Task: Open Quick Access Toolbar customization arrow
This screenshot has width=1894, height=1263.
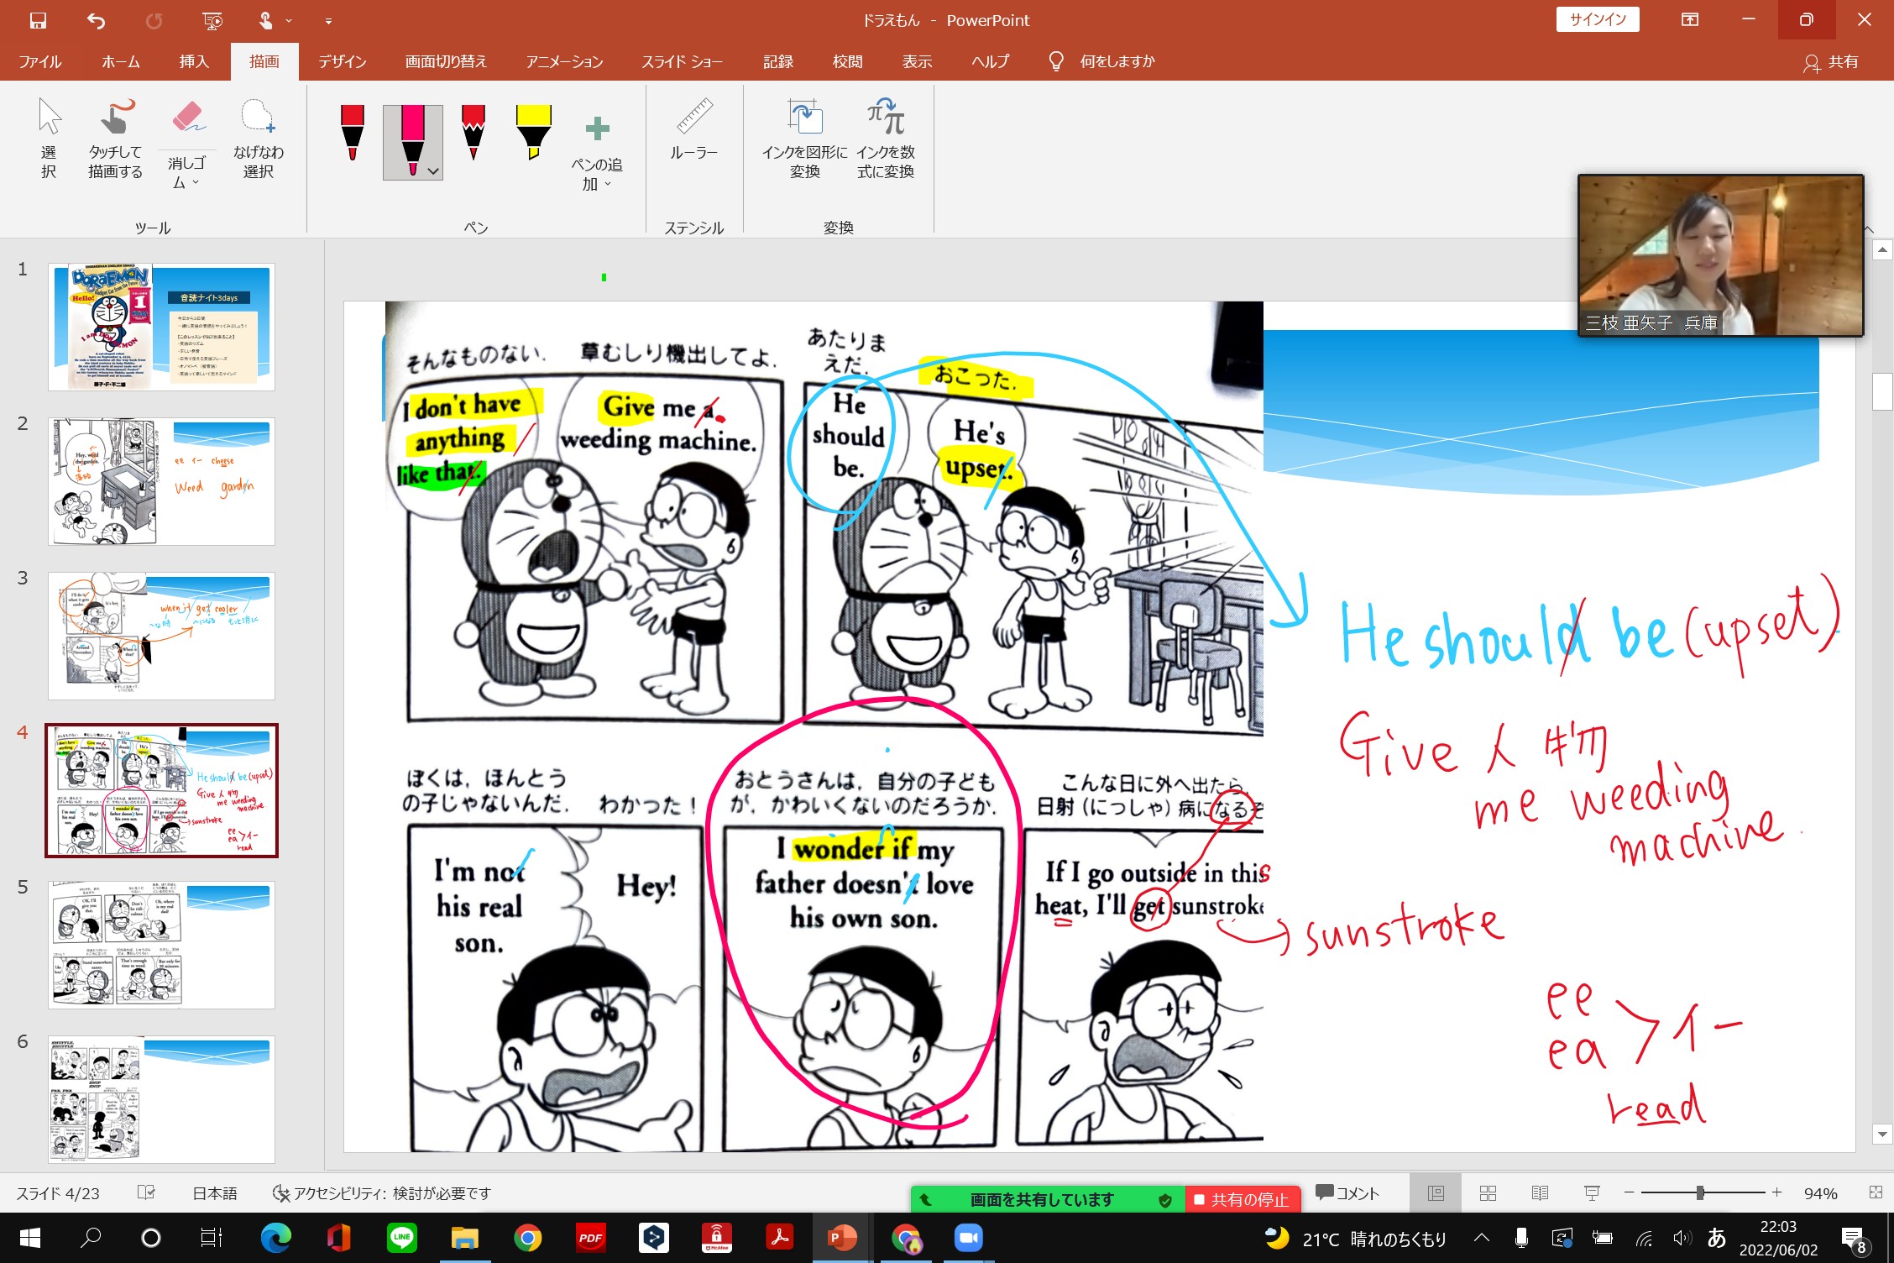Action: (328, 21)
